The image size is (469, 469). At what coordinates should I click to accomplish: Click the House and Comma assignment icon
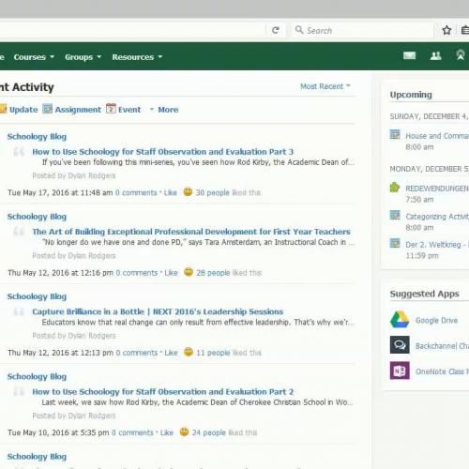tap(395, 134)
